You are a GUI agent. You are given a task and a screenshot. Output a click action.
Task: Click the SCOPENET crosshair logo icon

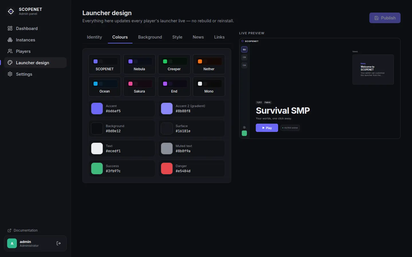[11, 11]
